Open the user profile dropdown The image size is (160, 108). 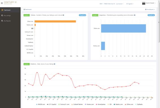coord(149,3)
